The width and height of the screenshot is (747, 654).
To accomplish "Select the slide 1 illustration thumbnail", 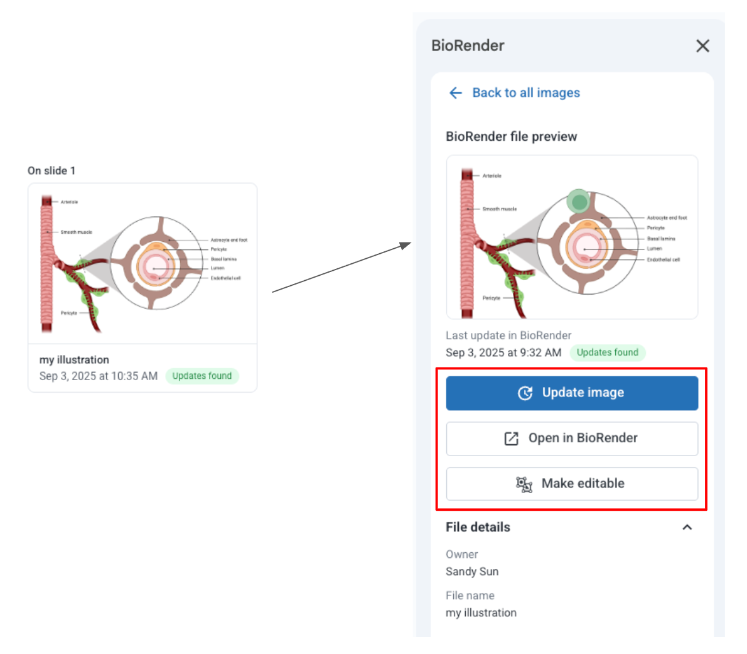I will pyautogui.click(x=142, y=264).
